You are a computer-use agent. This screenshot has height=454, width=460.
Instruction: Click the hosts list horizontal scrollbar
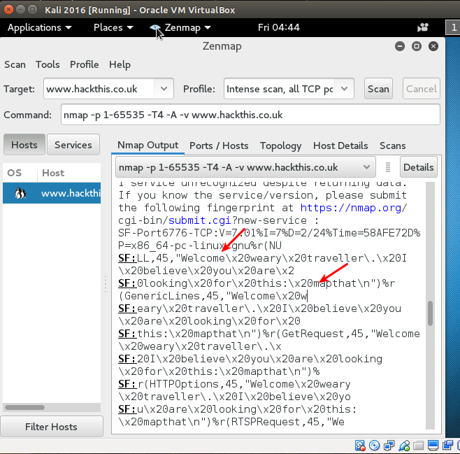click(25, 407)
